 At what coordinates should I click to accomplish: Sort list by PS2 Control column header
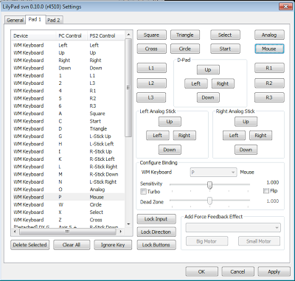106,35
